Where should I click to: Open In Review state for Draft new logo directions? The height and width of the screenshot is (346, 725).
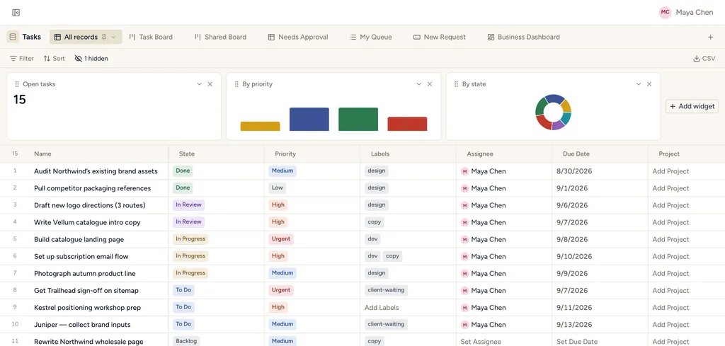click(x=188, y=205)
